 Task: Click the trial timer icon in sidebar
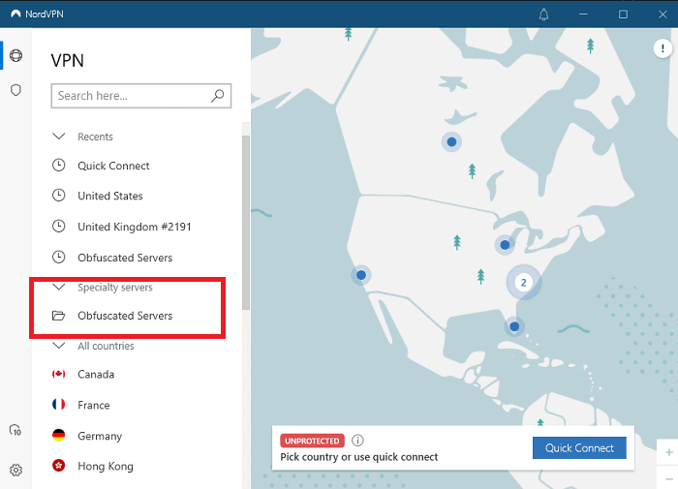click(x=15, y=430)
